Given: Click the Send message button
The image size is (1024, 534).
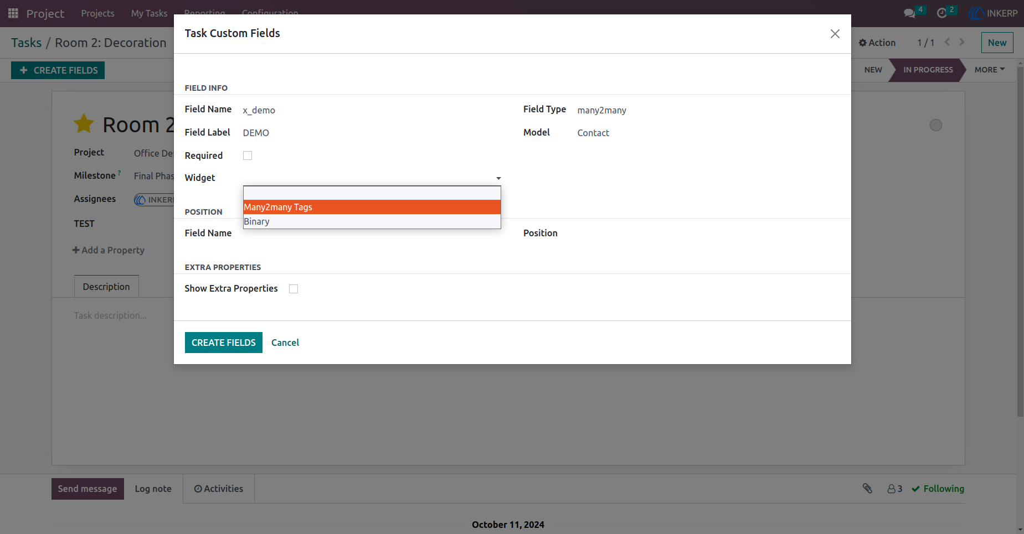Looking at the screenshot, I should click(x=88, y=489).
